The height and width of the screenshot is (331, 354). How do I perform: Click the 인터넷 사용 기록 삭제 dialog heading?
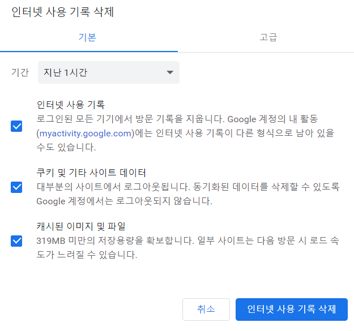coord(62,12)
